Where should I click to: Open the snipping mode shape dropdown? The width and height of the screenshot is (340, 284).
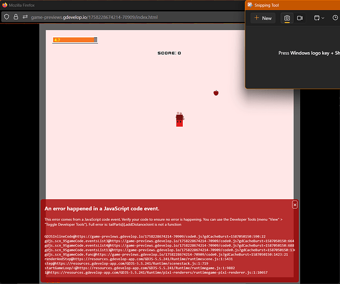319,18
